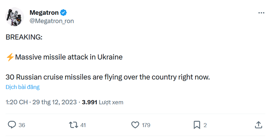This screenshot has width=270, height=139.
Task: Click the lightning bolt emoji
Action: pyautogui.click(x=10, y=57)
